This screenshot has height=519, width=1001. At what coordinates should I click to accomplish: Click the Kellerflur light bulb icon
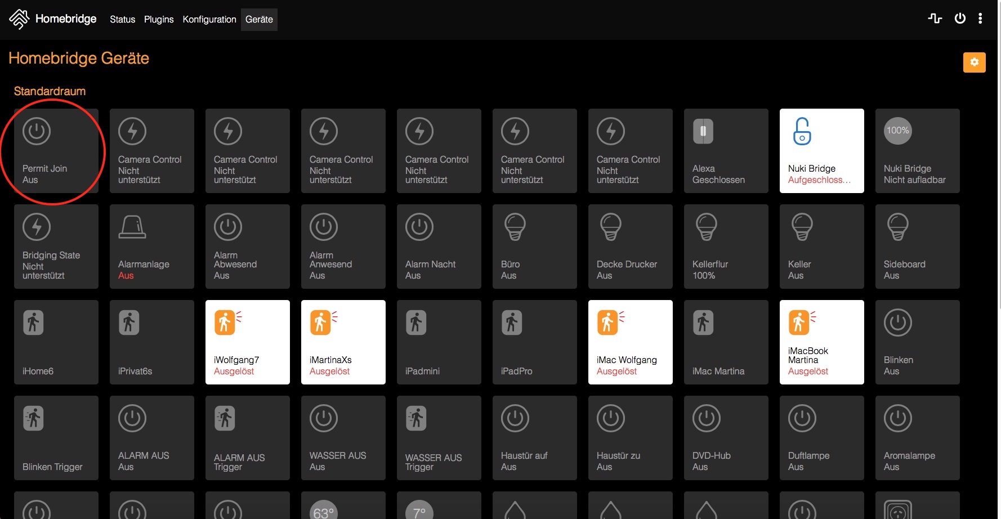[x=706, y=227]
